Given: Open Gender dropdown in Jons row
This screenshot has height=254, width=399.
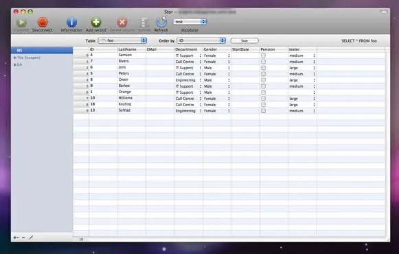Looking at the screenshot, I should click(x=217, y=68).
